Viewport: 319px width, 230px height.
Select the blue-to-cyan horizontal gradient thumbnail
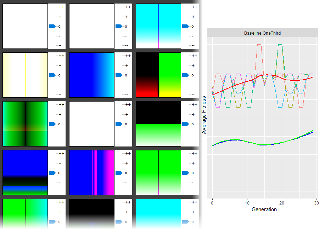(x=92, y=75)
